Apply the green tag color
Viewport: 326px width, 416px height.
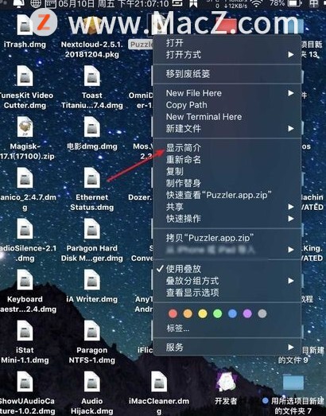click(x=218, y=313)
